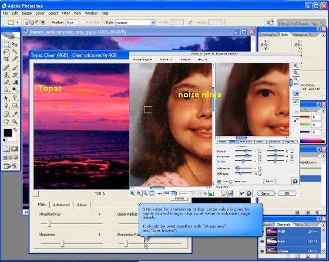Image resolution: width=329 pixels, height=262 pixels.
Task: Click the folder open icon in Noise Ninja bottom bar
Action: (x=224, y=193)
